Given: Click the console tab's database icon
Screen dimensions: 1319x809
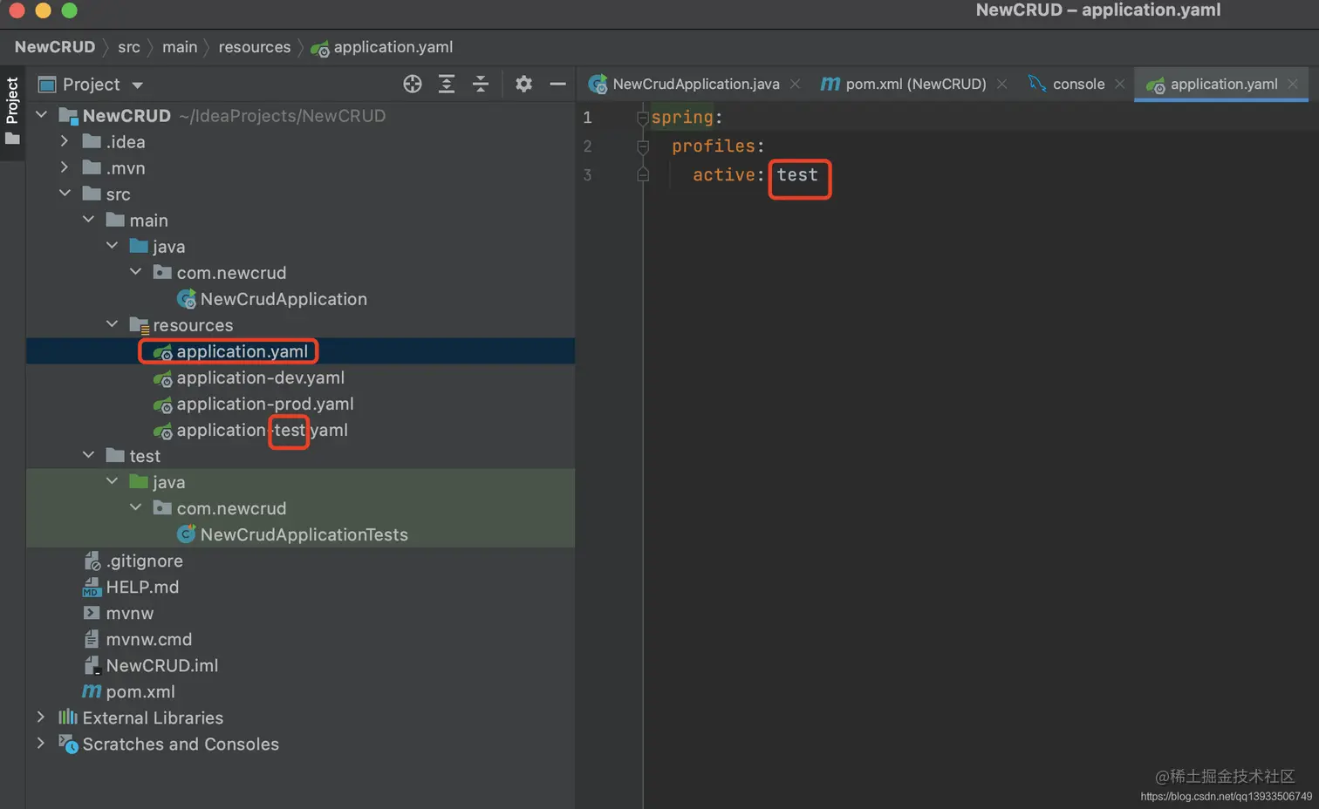Looking at the screenshot, I should (1036, 84).
